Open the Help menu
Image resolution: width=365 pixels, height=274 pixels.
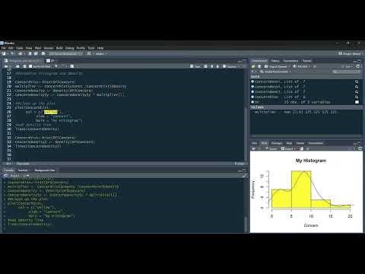pos(100,48)
